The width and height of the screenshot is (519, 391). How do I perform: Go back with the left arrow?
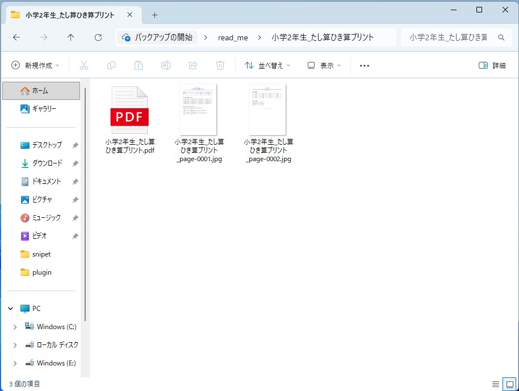(16, 37)
